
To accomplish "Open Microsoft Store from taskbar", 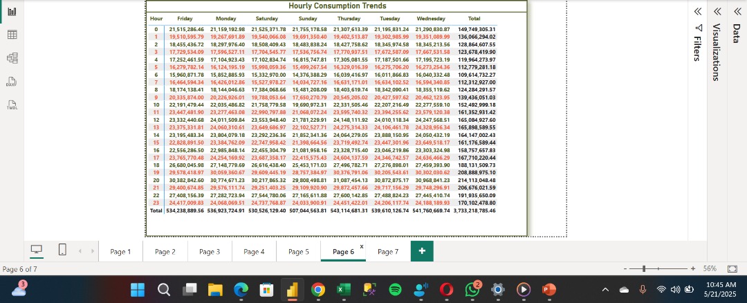I will coord(267,289).
